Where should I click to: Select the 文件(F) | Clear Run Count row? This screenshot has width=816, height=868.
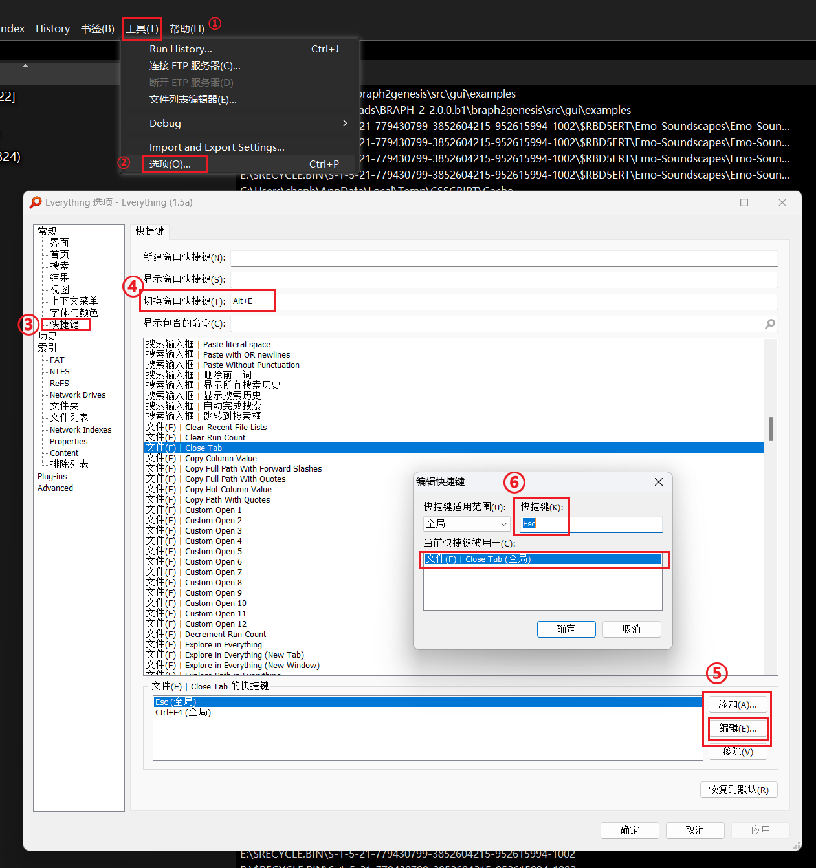coord(454,438)
